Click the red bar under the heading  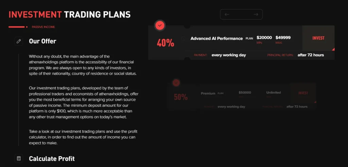coord(18,27)
